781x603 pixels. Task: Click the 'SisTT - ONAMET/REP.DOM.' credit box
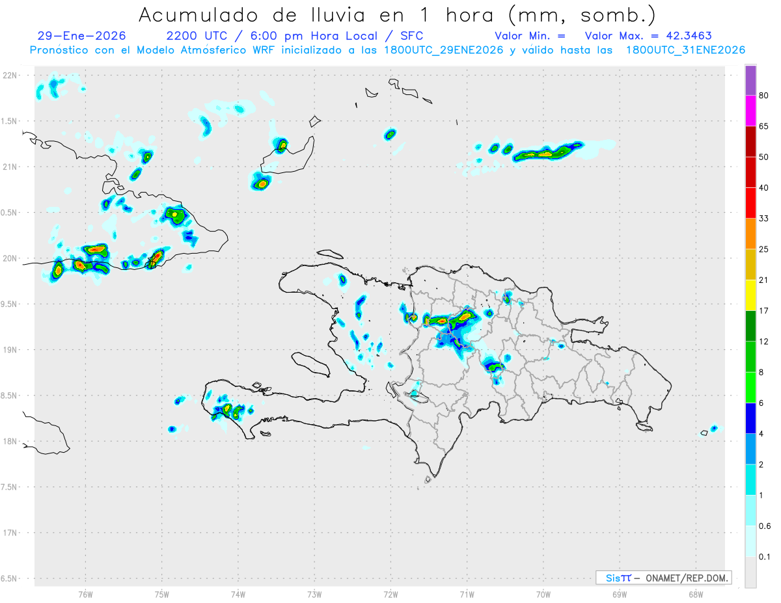(x=663, y=578)
